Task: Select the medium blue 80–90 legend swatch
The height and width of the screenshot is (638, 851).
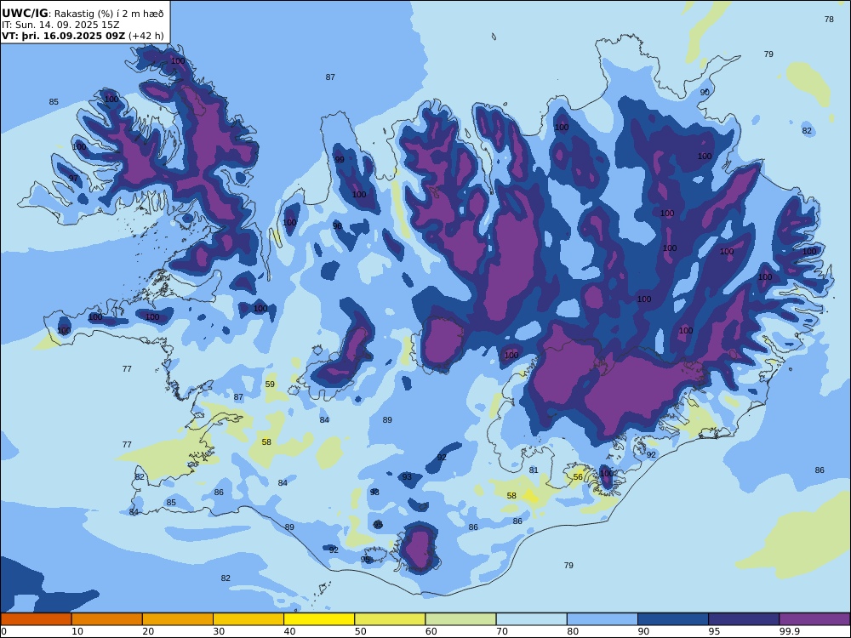Action: pyautogui.click(x=603, y=619)
